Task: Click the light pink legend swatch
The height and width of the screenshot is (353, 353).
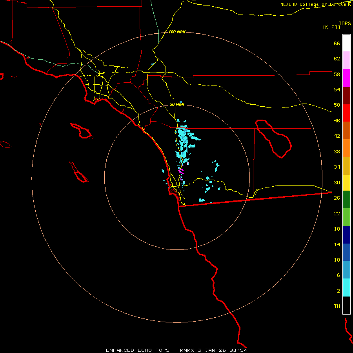Action: coord(346,60)
